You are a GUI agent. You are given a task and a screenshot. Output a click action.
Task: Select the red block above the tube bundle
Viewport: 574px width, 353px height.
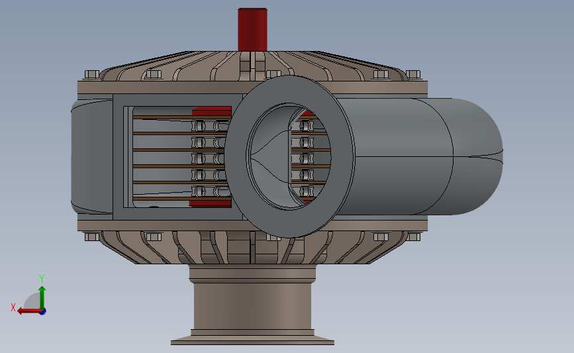coord(213,111)
